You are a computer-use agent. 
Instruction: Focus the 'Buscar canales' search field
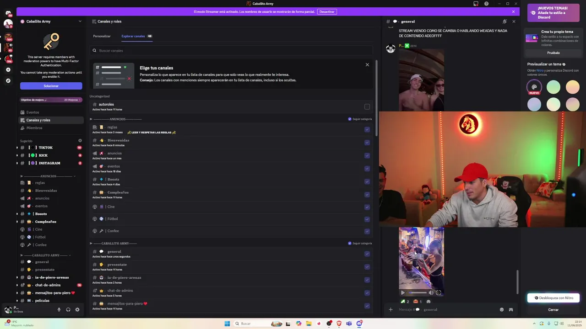(233, 51)
